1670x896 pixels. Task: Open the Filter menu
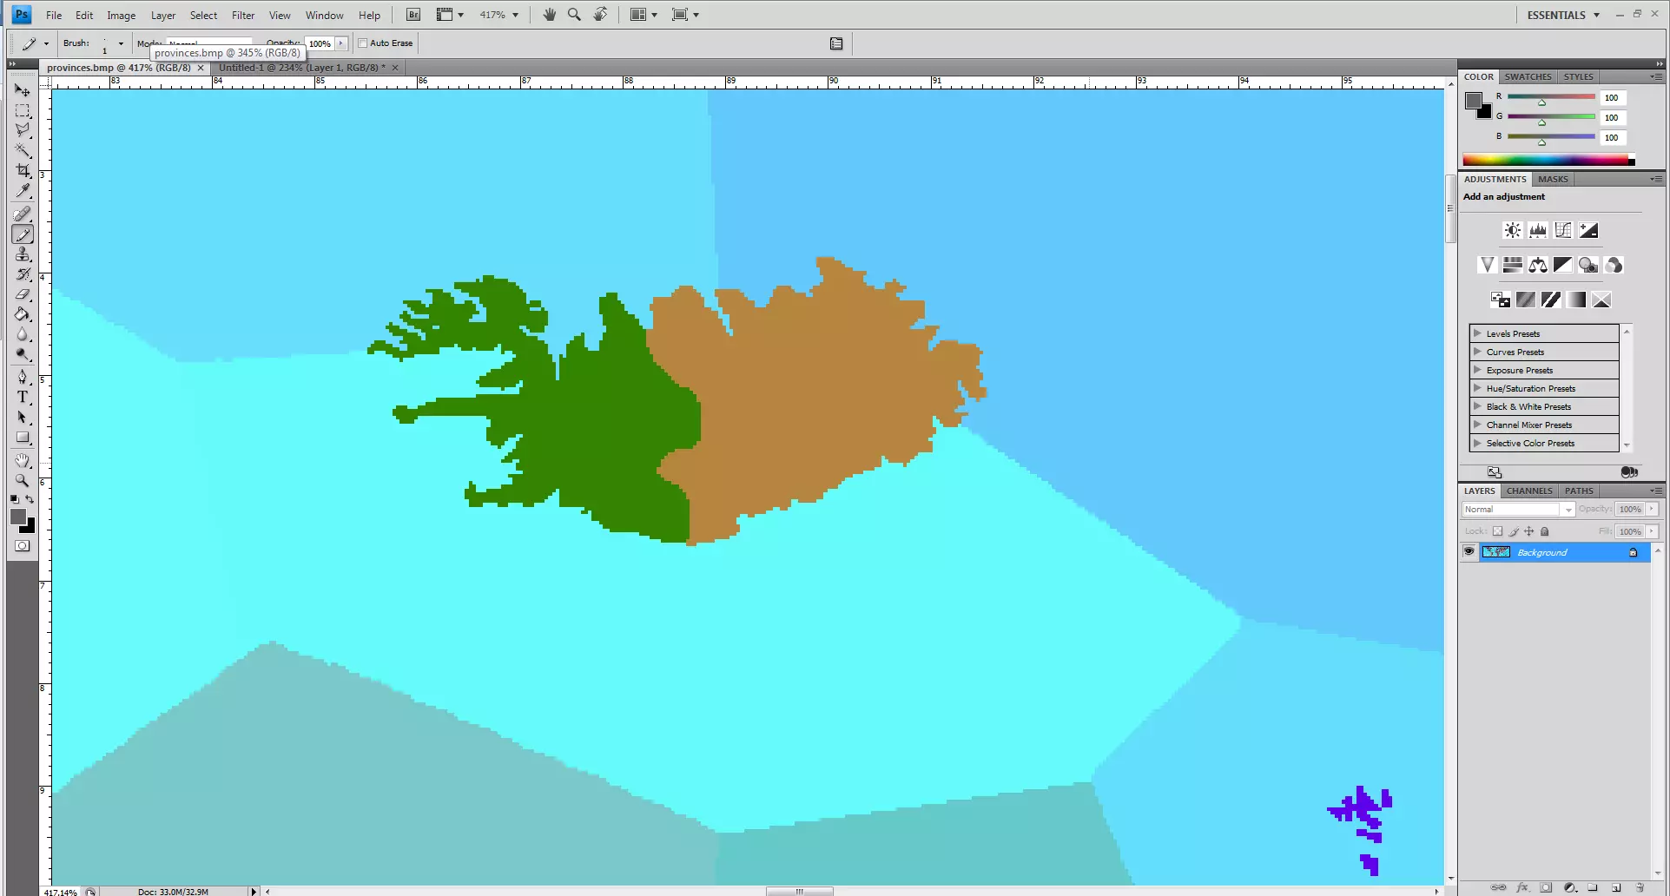242,15
